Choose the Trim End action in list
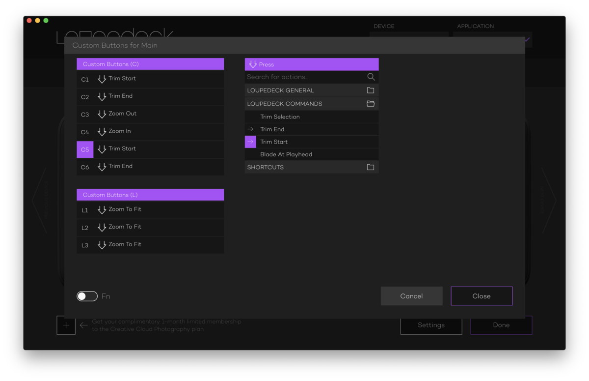 point(312,129)
